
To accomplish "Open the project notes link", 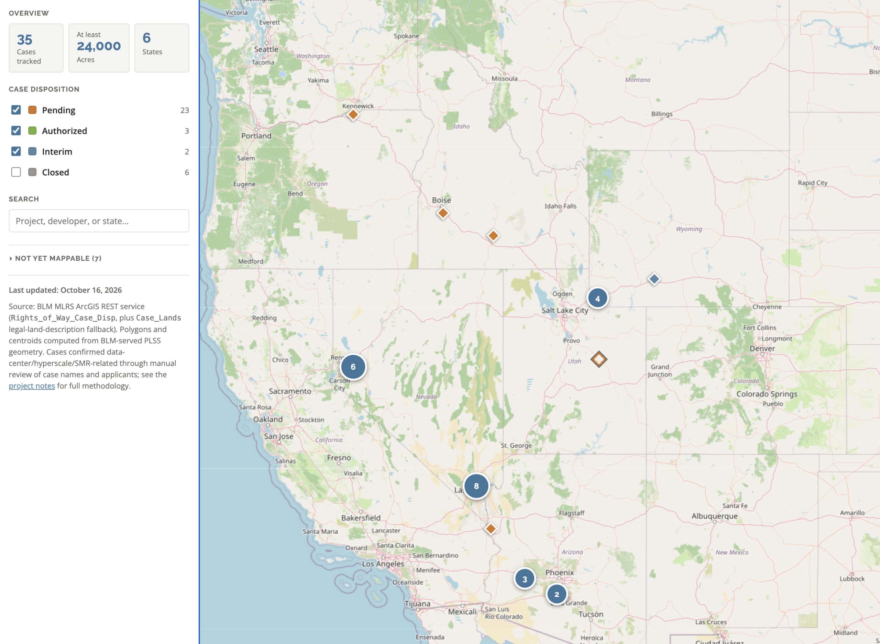I will pyautogui.click(x=32, y=386).
